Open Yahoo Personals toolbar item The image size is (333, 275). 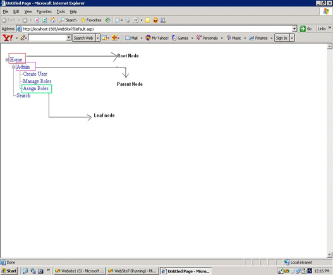click(x=207, y=38)
